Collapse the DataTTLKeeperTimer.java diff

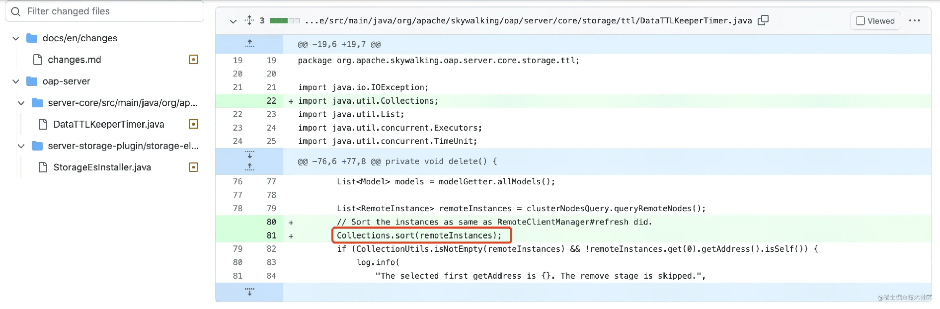tap(233, 21)
